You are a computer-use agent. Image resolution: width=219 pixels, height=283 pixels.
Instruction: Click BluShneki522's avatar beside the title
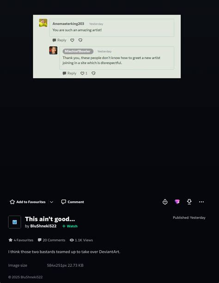click(15, 222)
